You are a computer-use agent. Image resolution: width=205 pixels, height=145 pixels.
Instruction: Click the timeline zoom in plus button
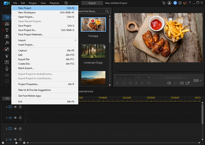click(x=24, y=143)
